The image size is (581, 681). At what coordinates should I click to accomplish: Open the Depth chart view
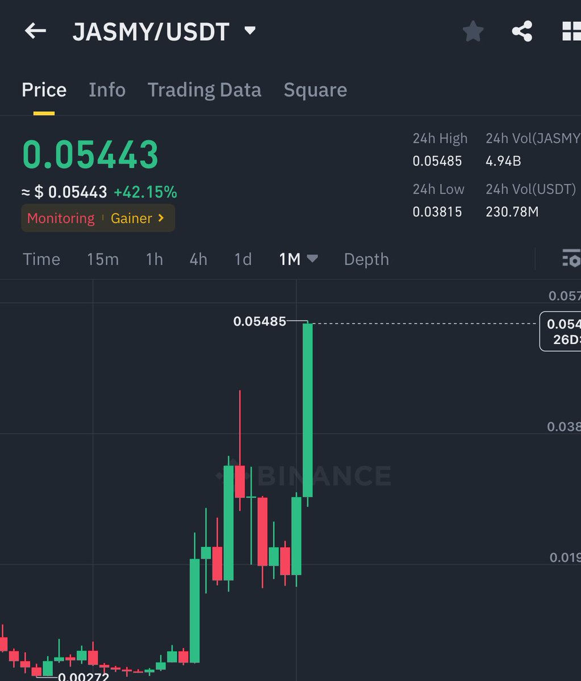[x=366, y=259]
